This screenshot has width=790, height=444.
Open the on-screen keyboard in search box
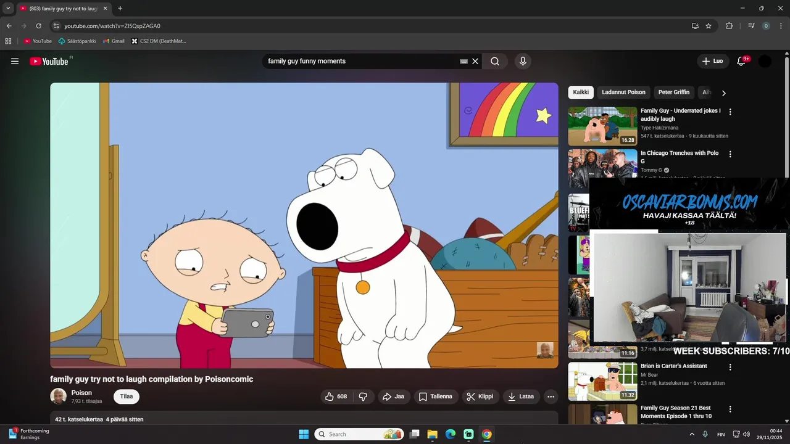[x=464, y=61]
